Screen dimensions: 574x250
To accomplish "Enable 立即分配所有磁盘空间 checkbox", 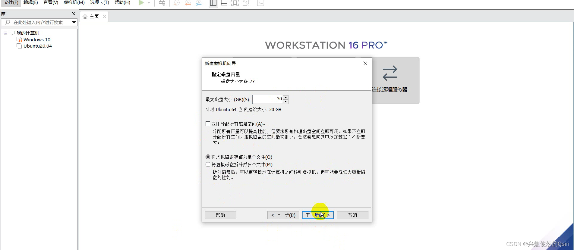I will (x=208, y=124).
